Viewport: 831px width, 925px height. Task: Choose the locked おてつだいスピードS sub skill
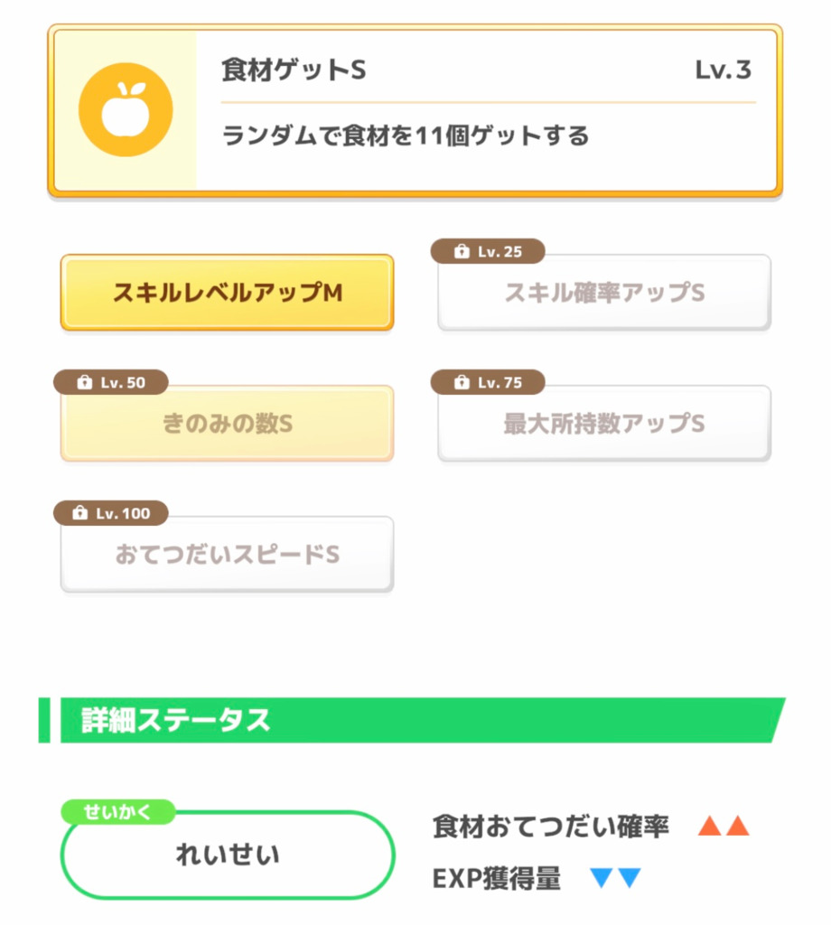[x=227, y=555]
